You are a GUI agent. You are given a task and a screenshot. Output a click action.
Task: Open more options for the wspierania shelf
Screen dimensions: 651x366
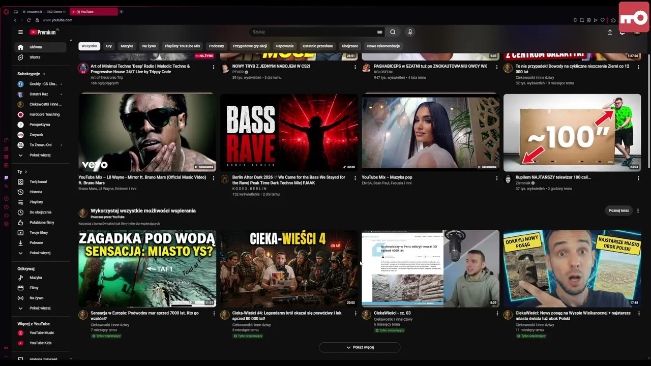pos(638,210)
